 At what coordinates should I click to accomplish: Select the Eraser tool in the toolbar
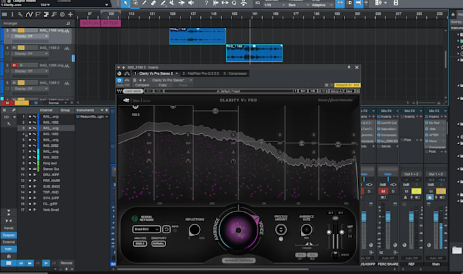153,3
